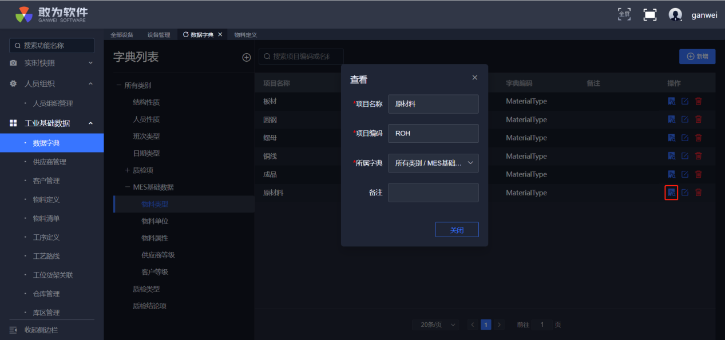Viewport: 725px width, 340px height.
Task: View details icon for 铜线 row
Action: click(x=671, y=156)
